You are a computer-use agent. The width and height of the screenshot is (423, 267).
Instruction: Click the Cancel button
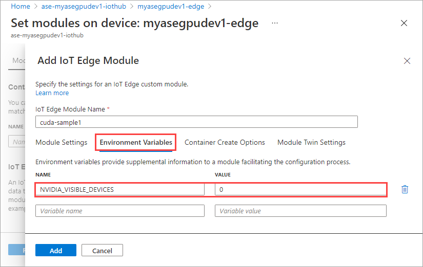point(102,250)
